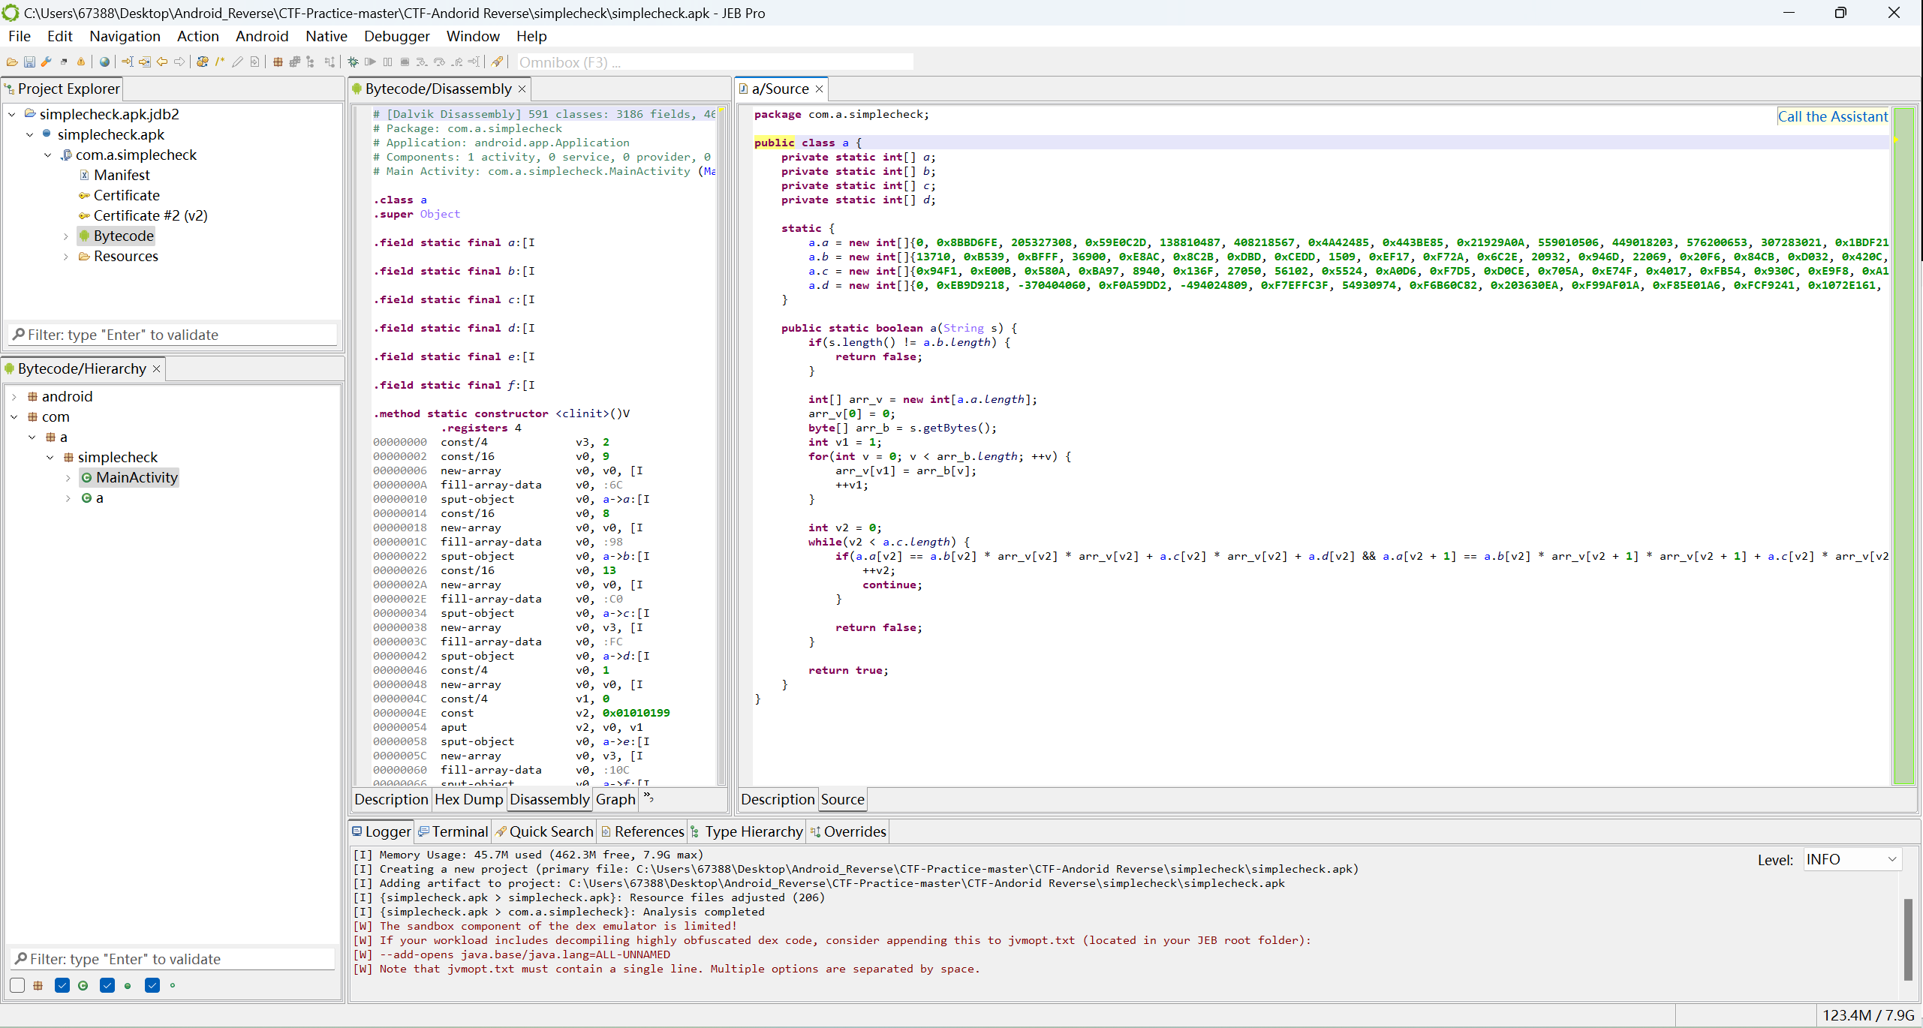The height and width of the screenshot is (1028, 1923).
Task: Click the flashlight icon in toolbar
Action: click(496, 62)
